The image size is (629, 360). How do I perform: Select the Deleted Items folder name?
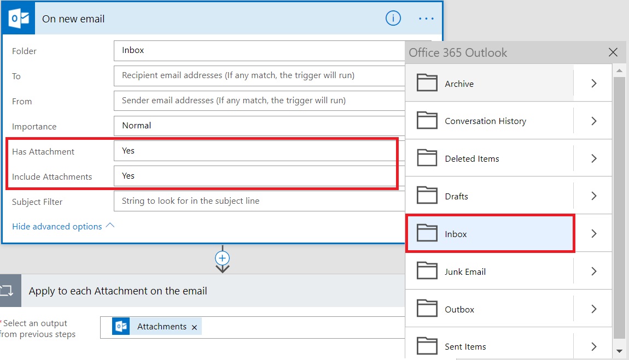[472, 158]
